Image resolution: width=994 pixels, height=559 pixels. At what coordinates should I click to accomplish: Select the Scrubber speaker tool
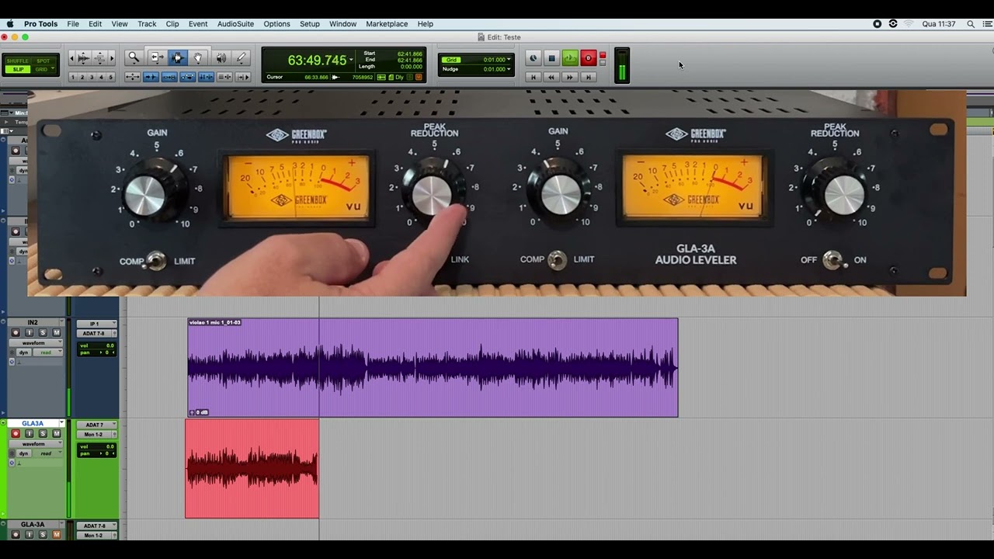tap(221, 57)
